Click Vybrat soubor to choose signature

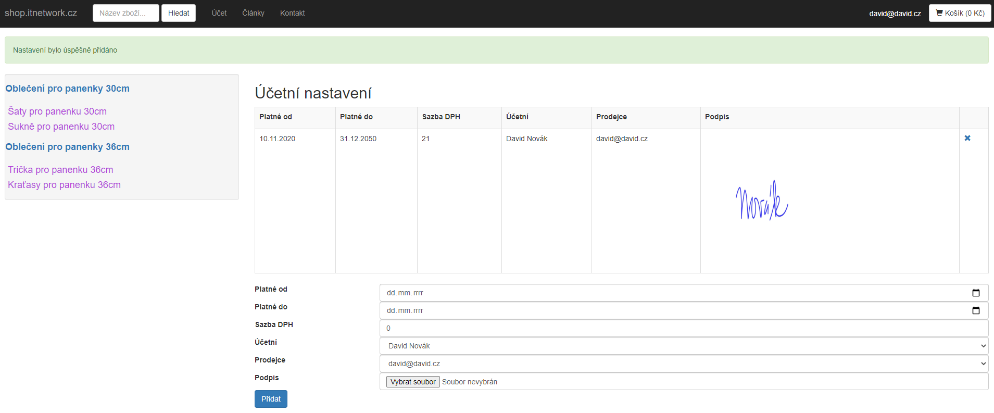[x=413, y=382]
